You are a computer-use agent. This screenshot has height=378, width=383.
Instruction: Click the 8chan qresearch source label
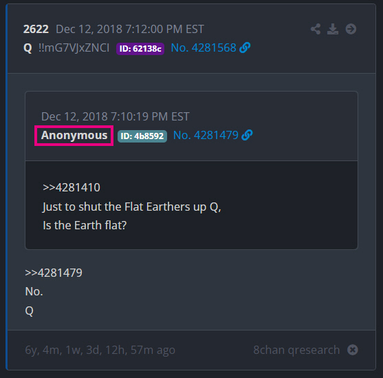click(296, 350)
